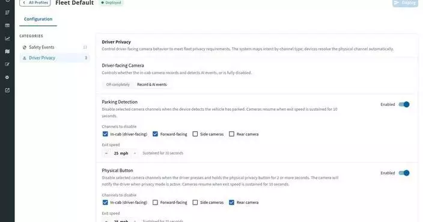This screenshot has width=423, height=222.
Task: Uncheck Rear camera under Physical Button
Action: 231,202
